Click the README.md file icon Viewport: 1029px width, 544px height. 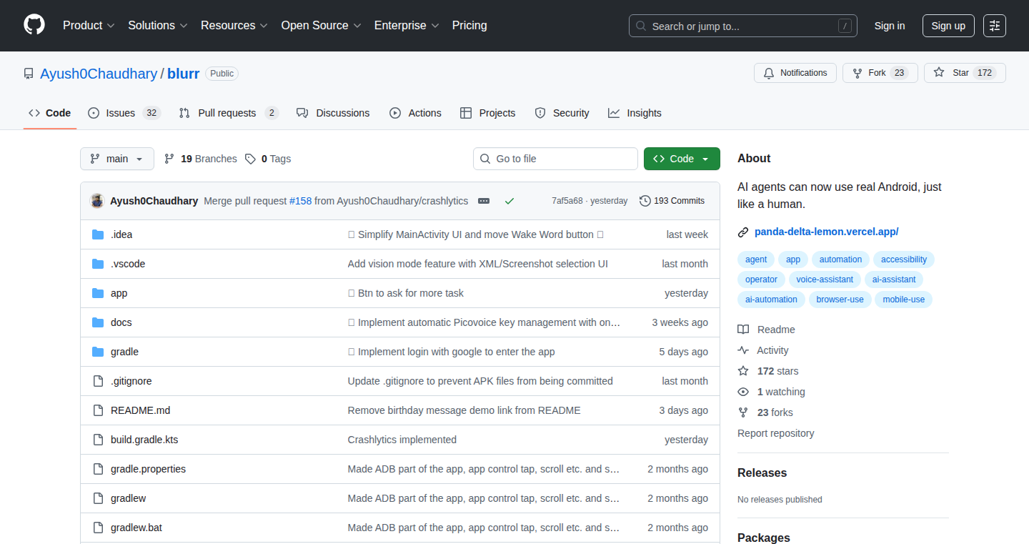[98, 410]
